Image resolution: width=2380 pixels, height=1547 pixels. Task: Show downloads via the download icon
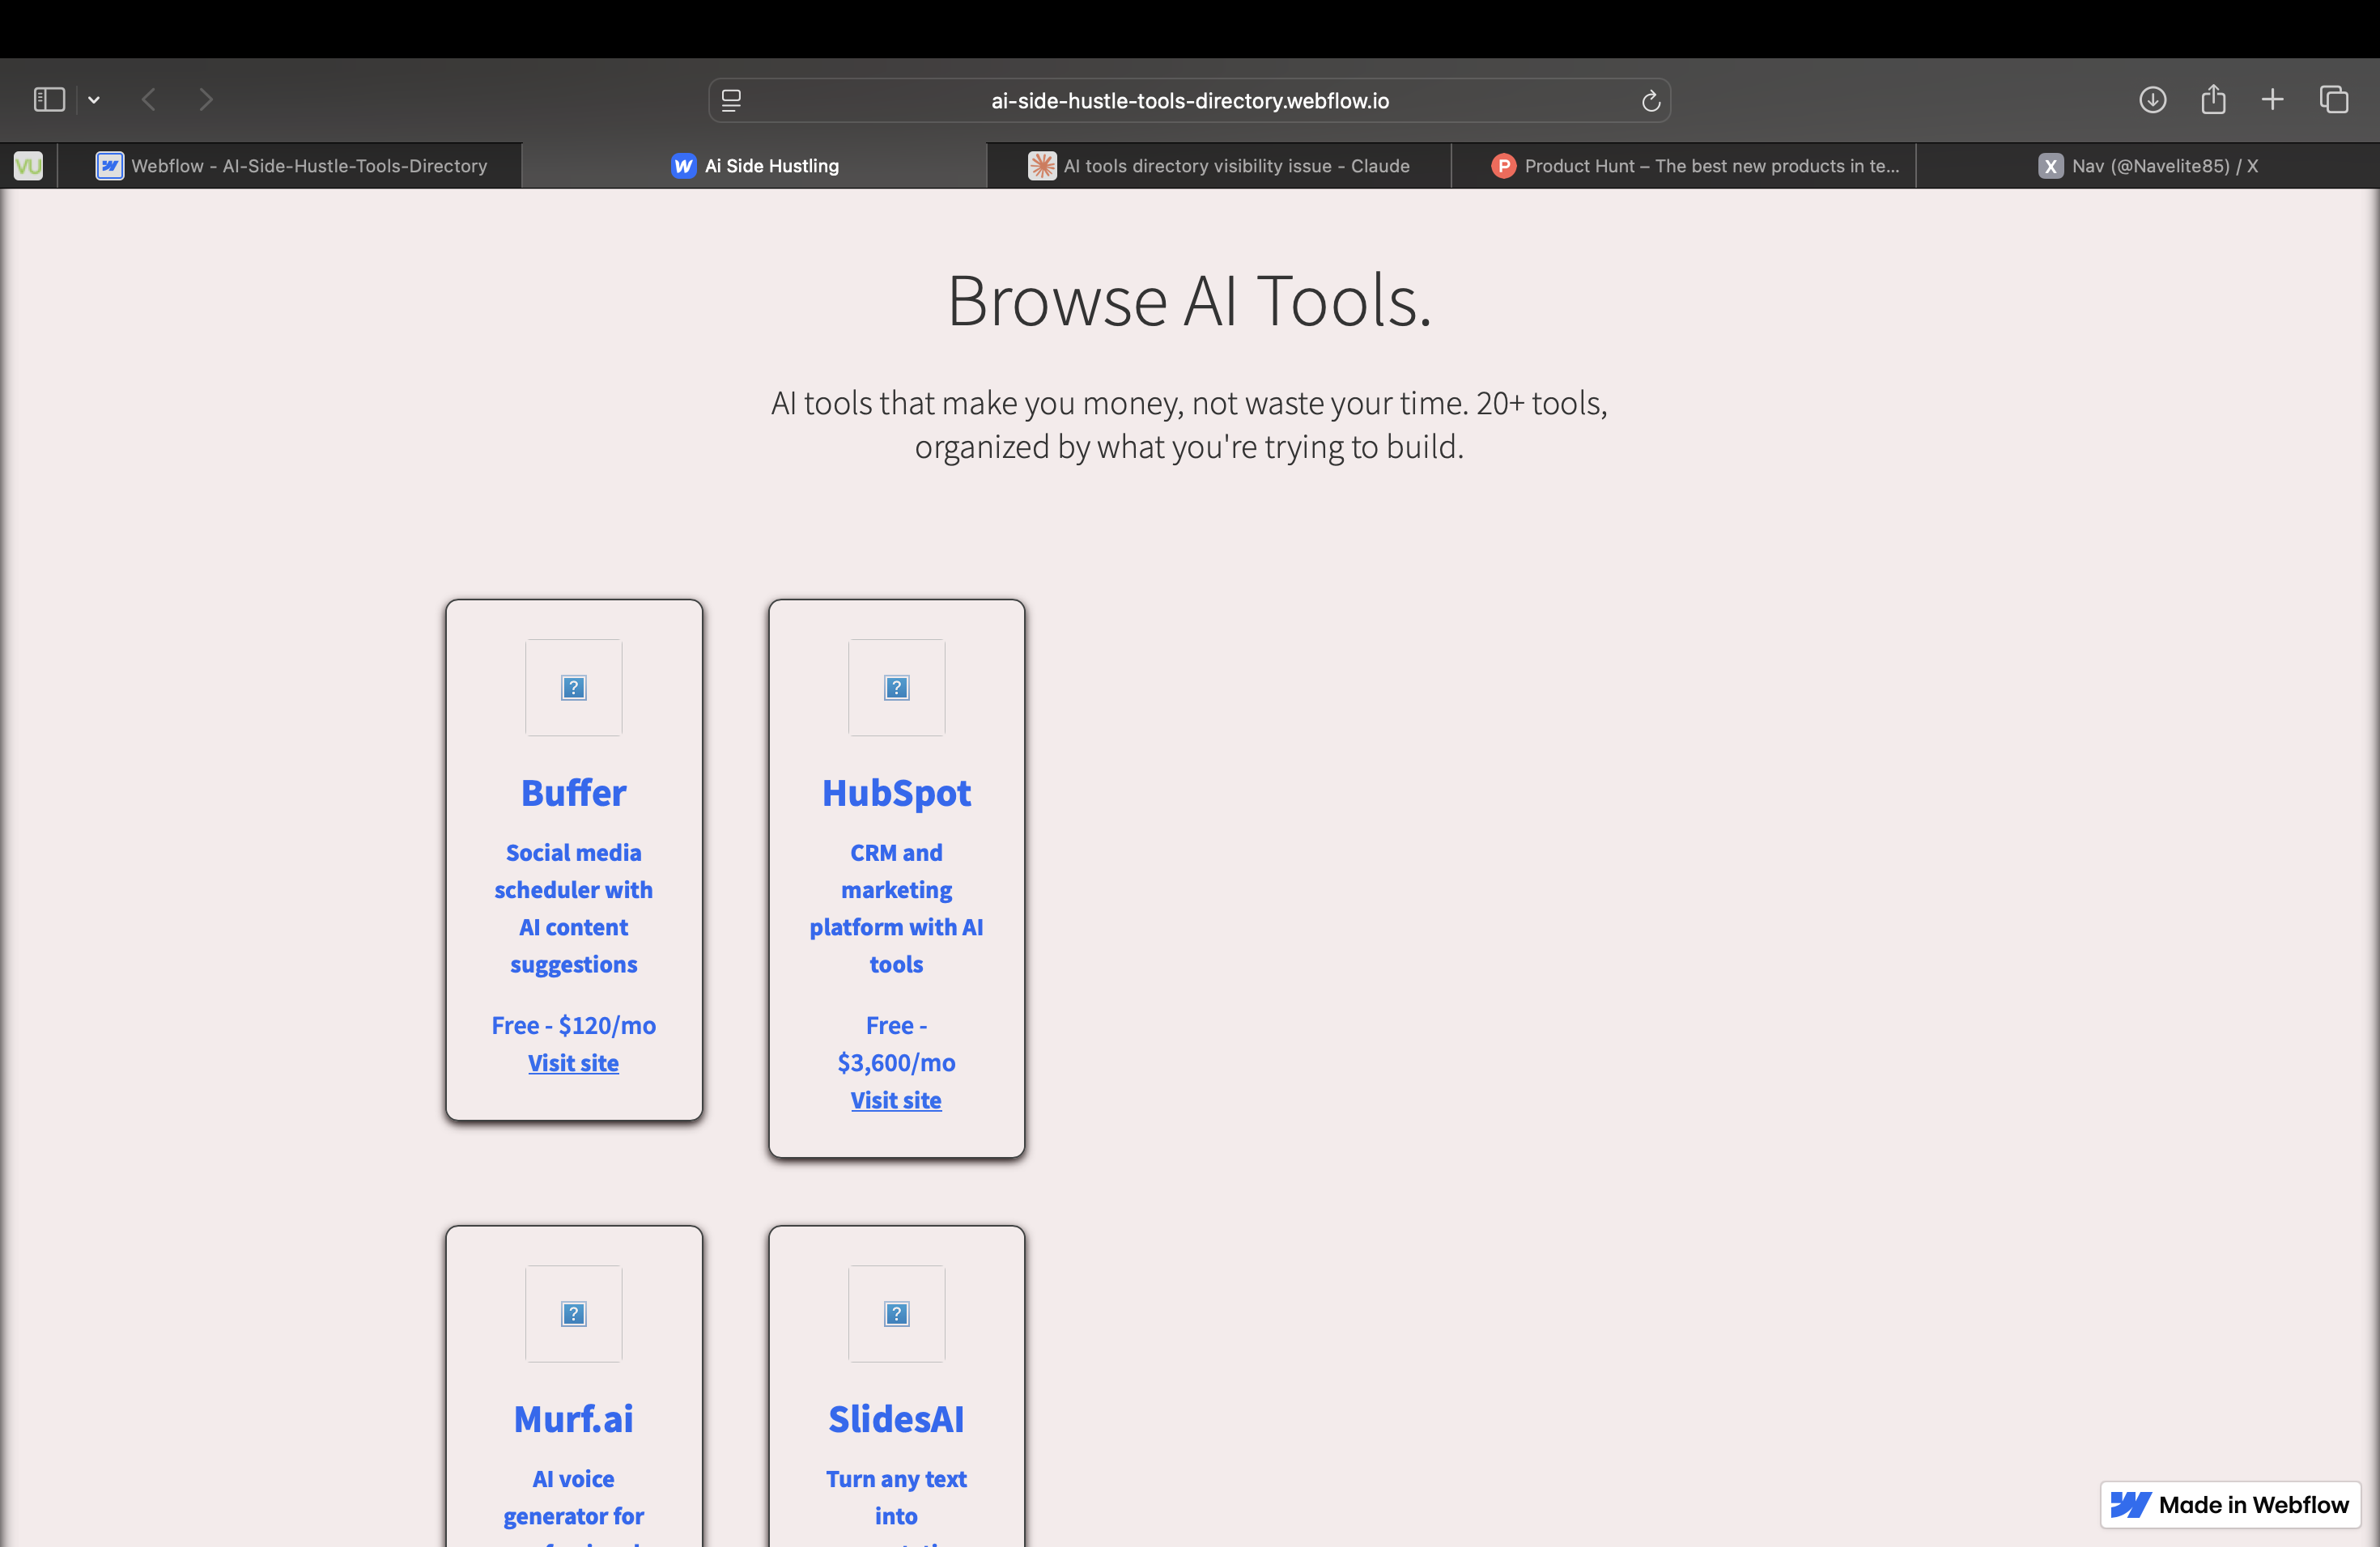coord(2152,100)
